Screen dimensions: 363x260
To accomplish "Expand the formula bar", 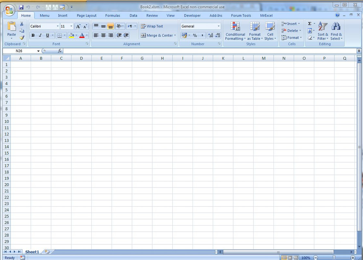I will coord(359,51).
